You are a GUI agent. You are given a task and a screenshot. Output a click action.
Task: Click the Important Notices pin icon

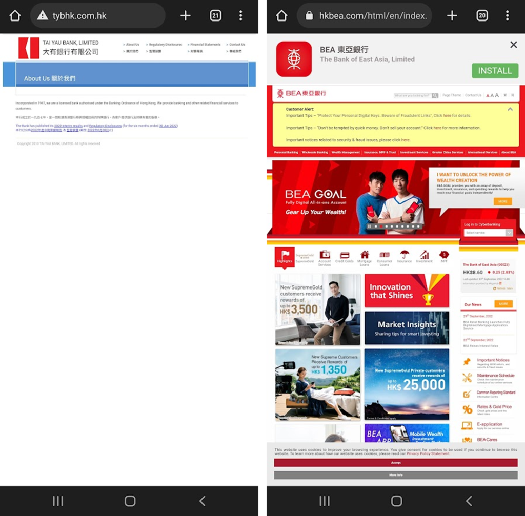(x=467, y=362)
